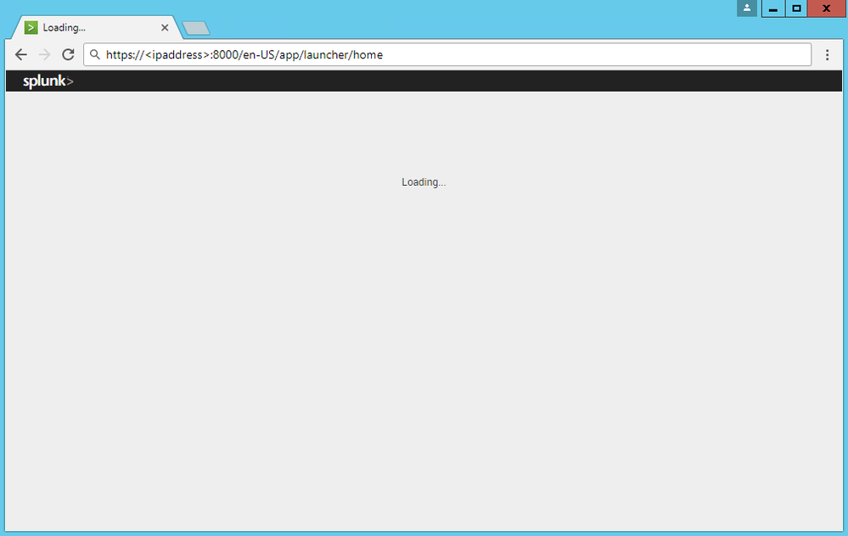Open a new tab with tab-strip button
Viewport: 848px width, 536px height.
click(x=196, y=29)
